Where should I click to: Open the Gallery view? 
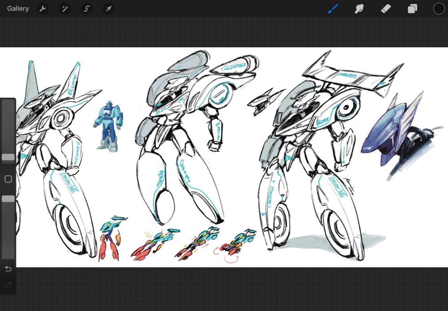click(x=18, y=9)
